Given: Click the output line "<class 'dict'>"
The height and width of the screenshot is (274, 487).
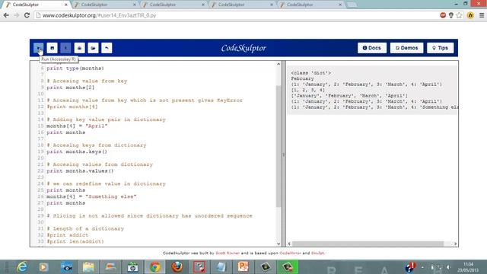Looking at the screenshot, I should pos(311,73).
